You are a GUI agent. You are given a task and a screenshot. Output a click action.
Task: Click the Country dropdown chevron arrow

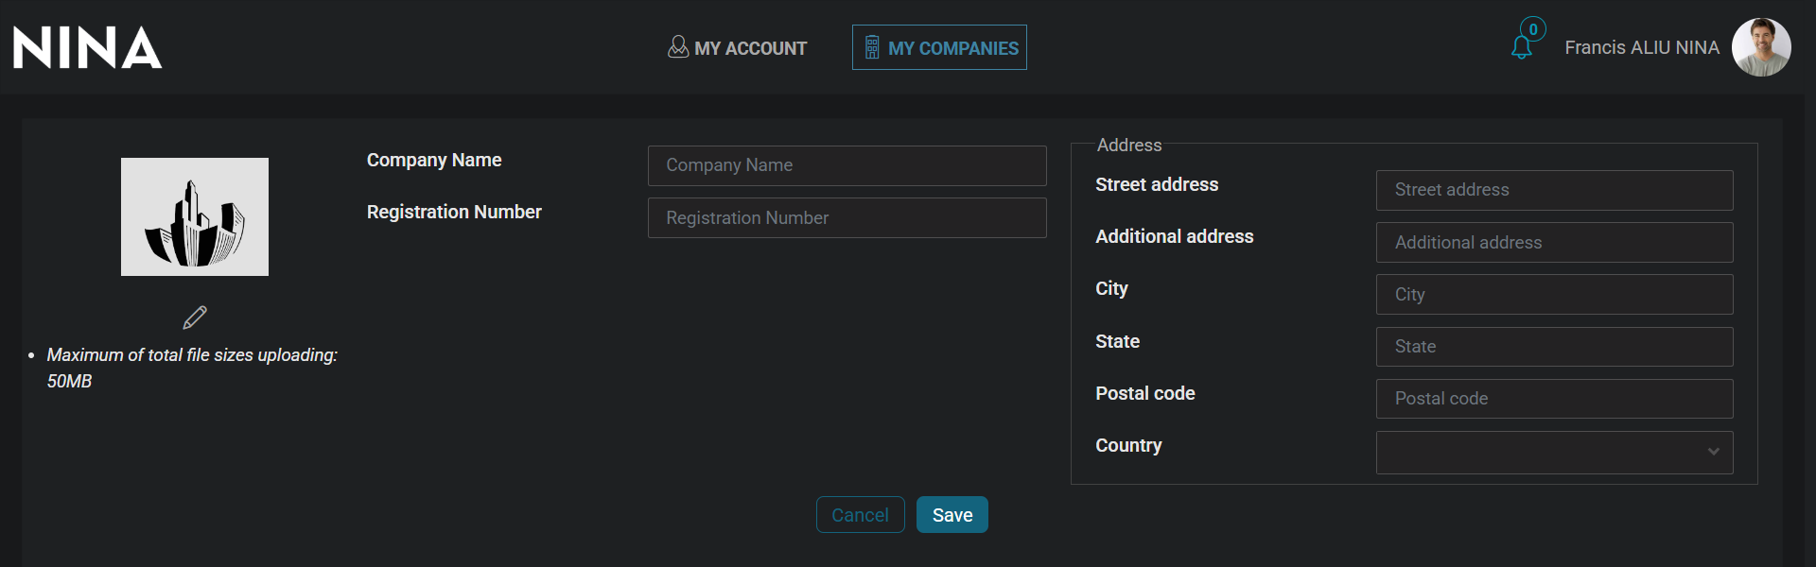(1713, 452)
